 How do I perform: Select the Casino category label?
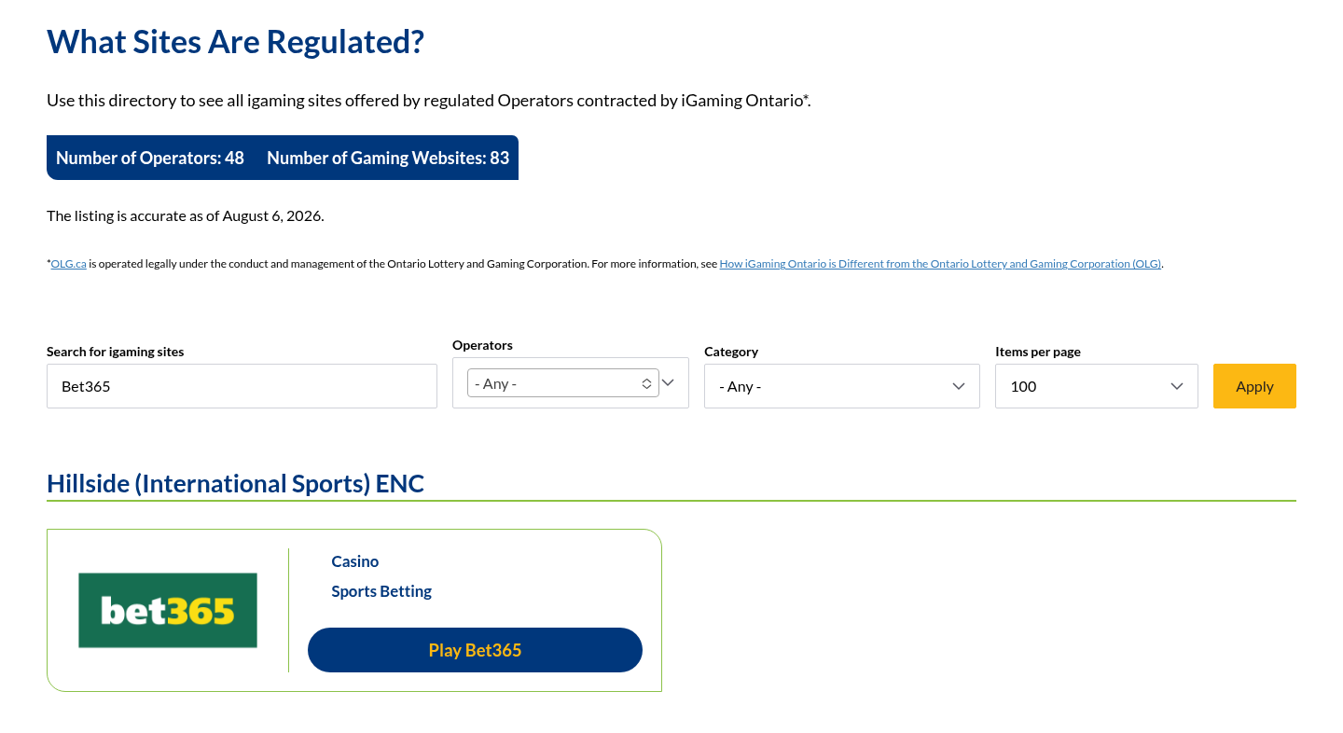click(355, 561)
